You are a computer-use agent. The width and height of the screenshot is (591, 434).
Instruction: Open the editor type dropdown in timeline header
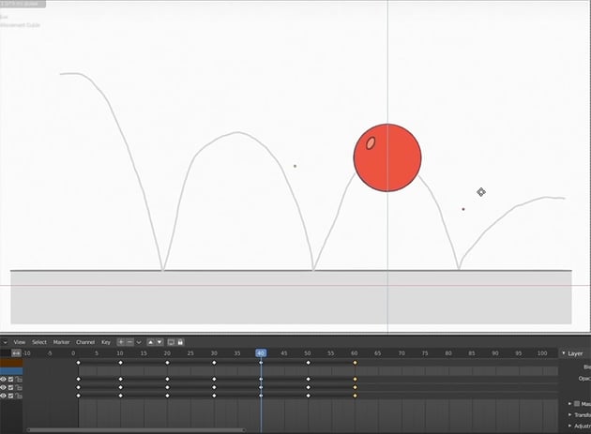(x=4, y=342)
